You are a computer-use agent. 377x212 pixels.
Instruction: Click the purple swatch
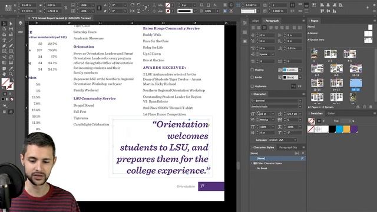pyautogui.click(x=354, y=130)
